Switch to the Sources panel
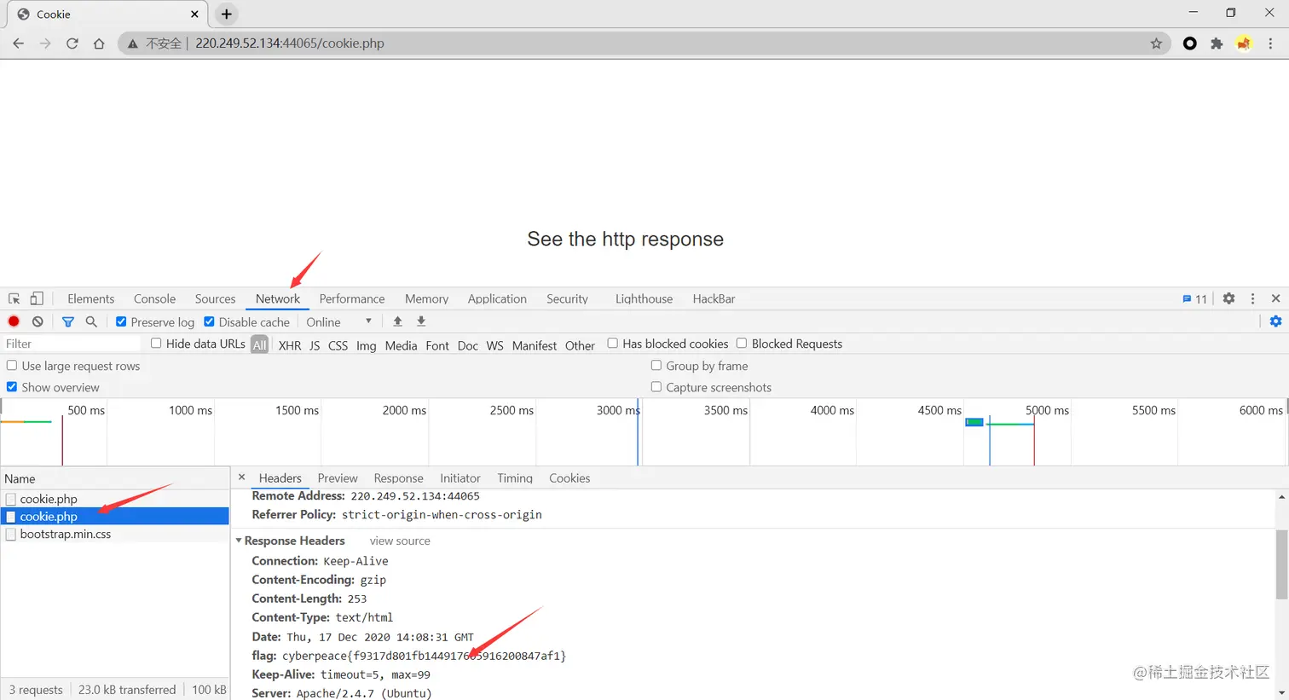Screen dimensions: 1289x700 tap(215, 299)
